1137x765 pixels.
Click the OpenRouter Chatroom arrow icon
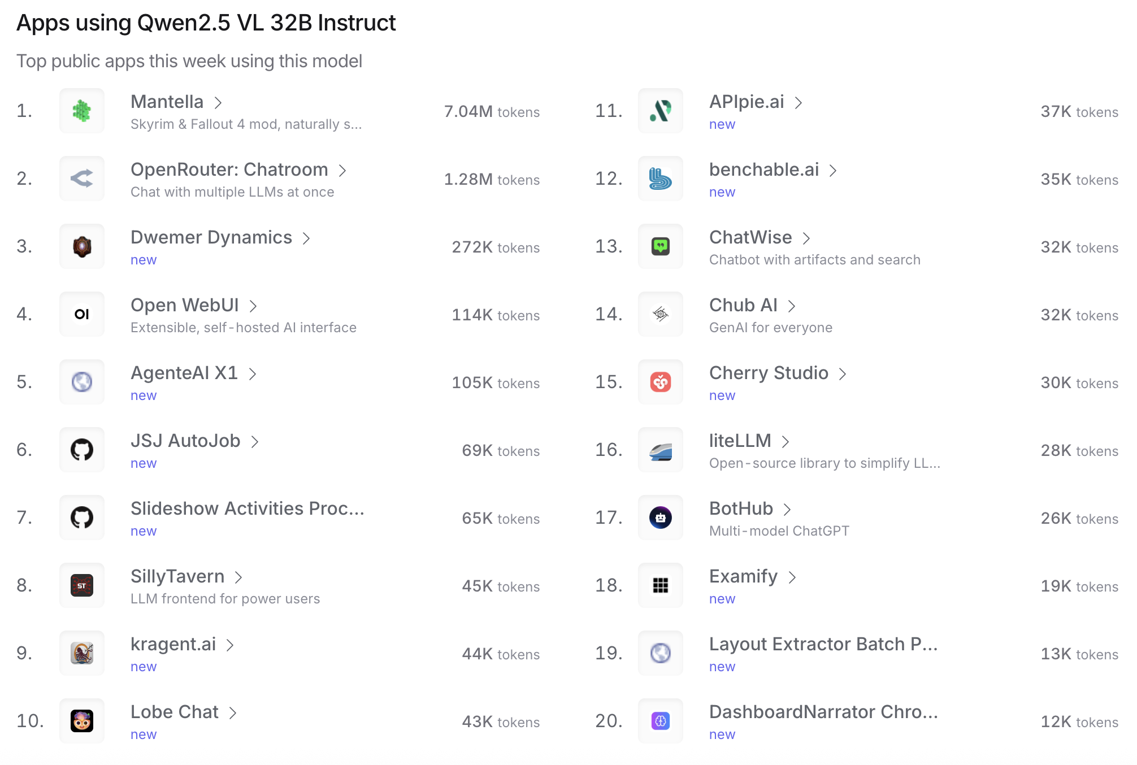(82, 179)
